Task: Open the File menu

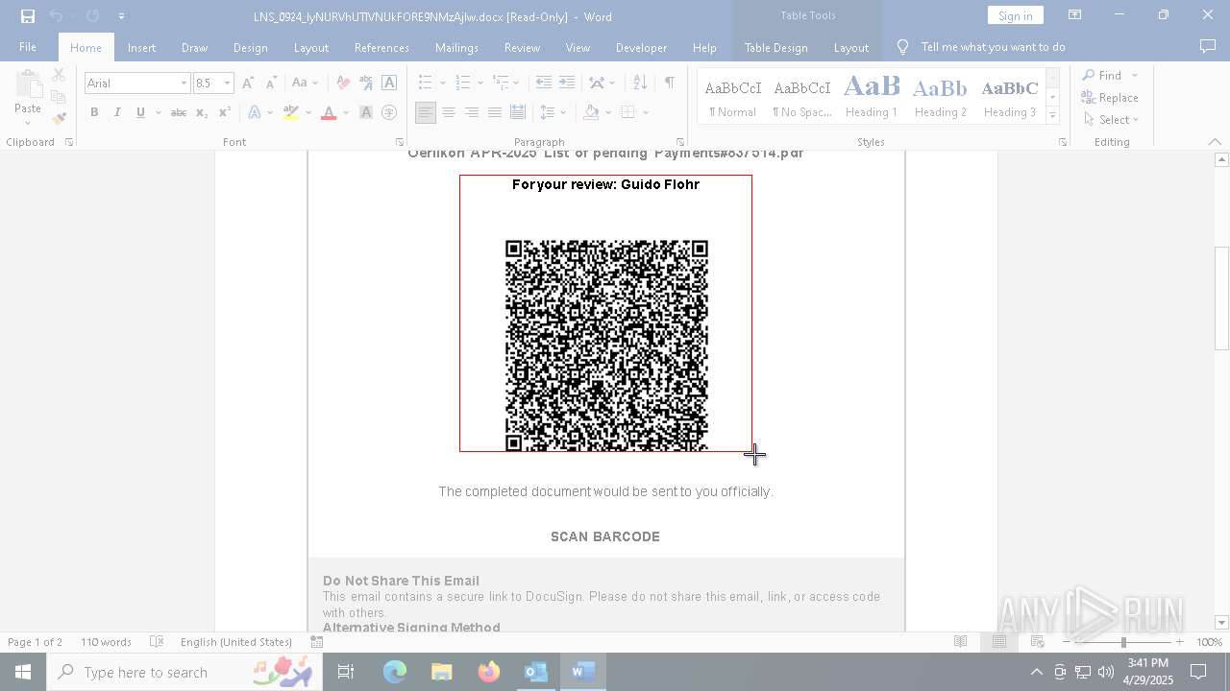Action: (x=28, y=47)
